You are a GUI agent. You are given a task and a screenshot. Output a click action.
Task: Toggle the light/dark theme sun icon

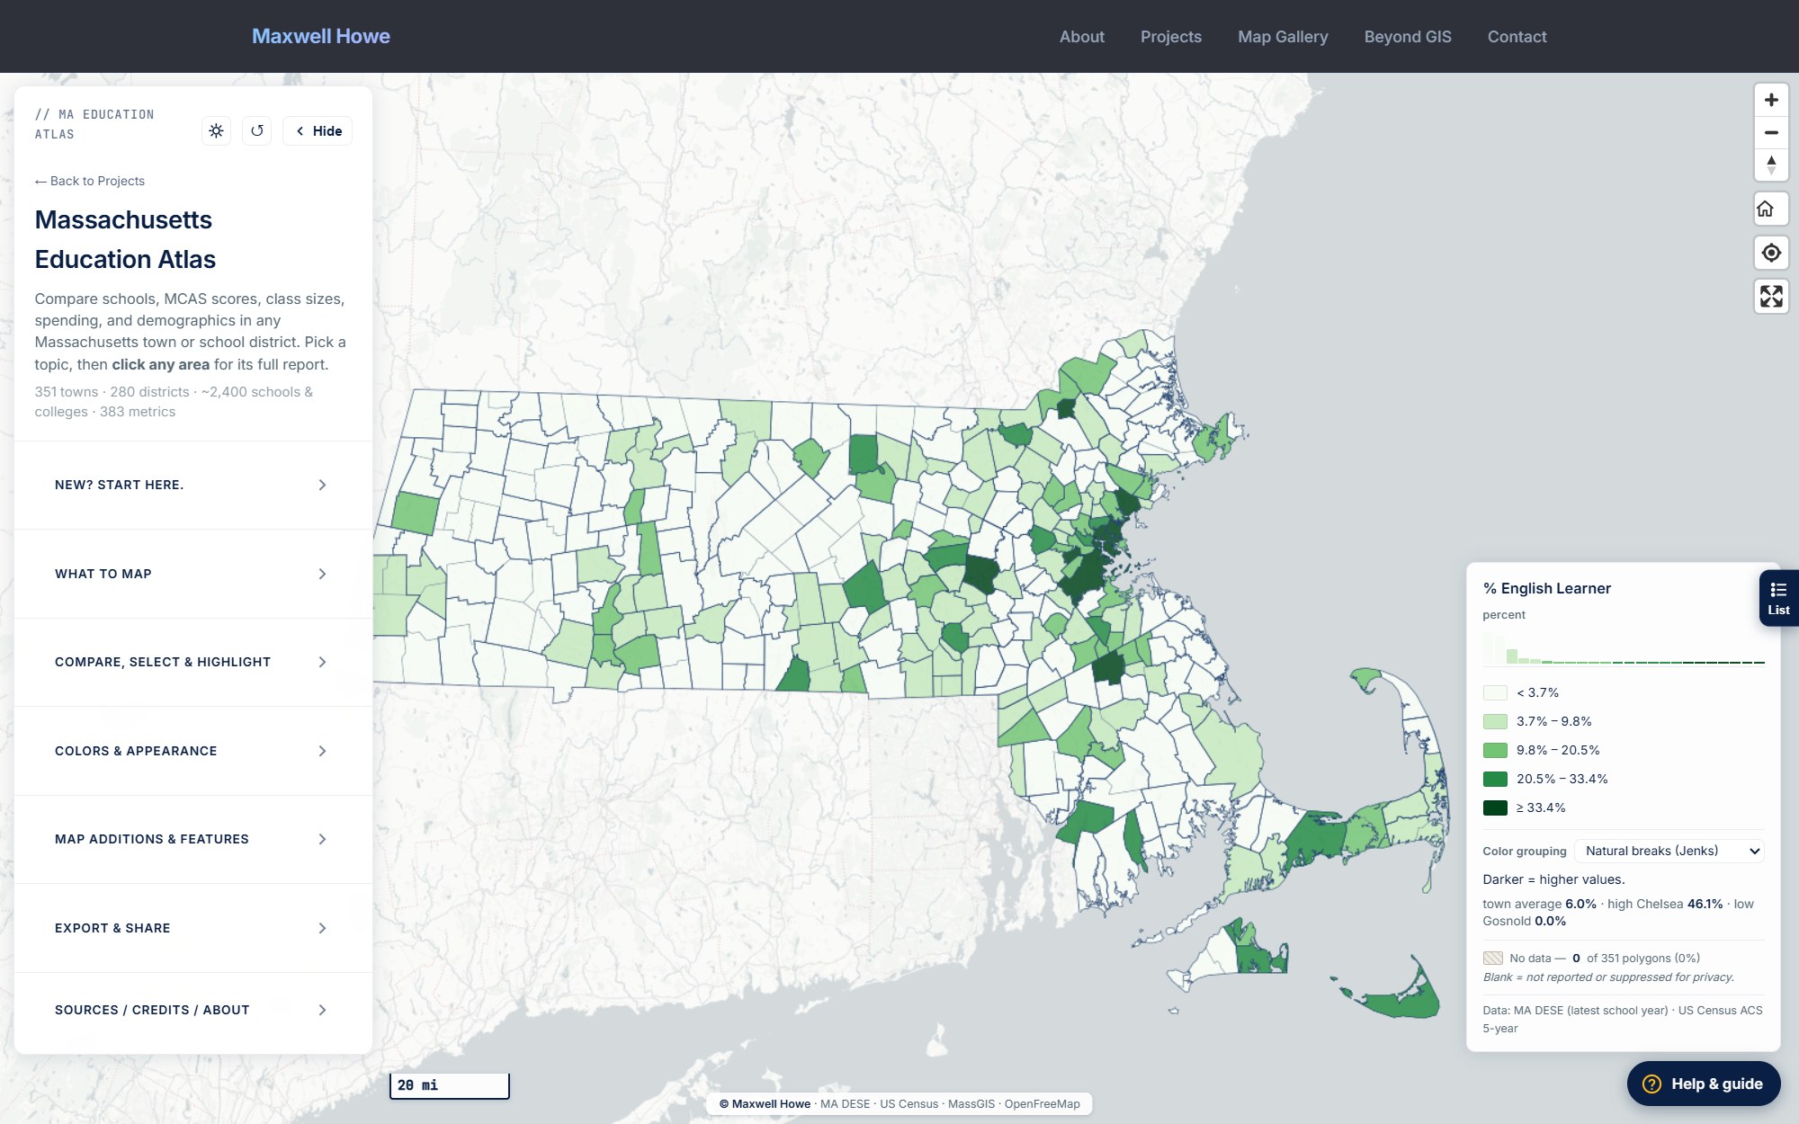(x=216, y=130)
